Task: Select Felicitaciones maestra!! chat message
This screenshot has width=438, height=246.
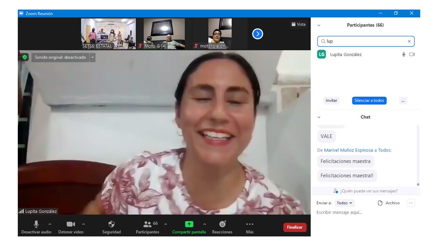Action: click(x=347, y=176)
